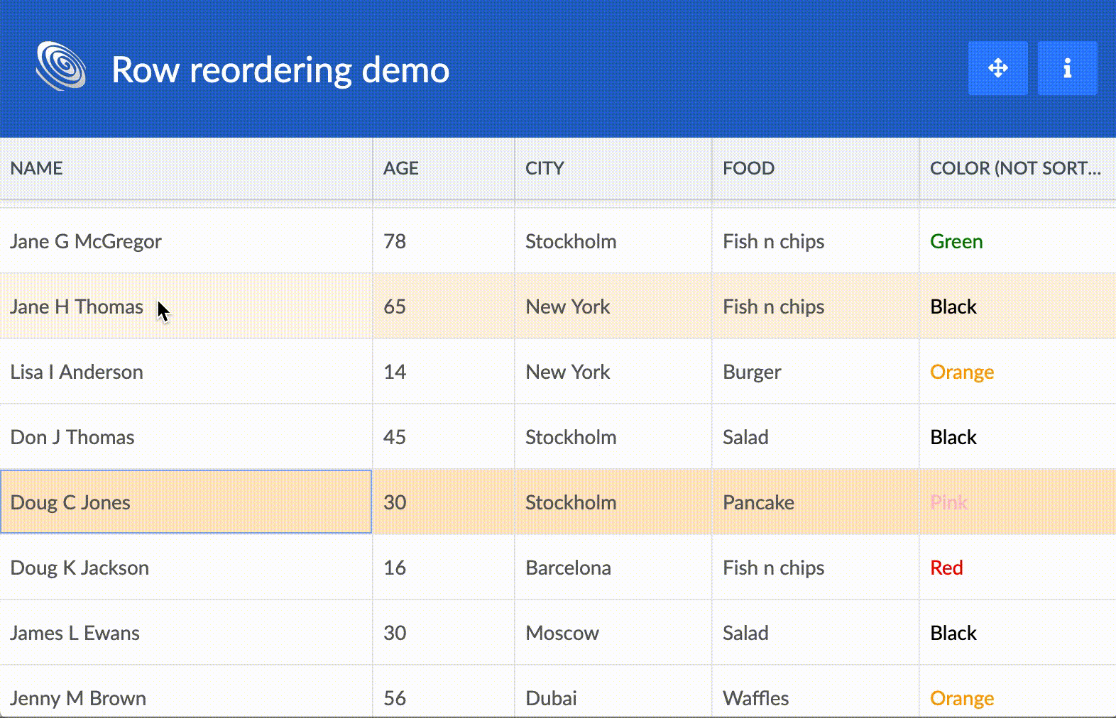The width and height of the screenshot is (1116, 718).
Task: Click the Jenny M Brown name cell
Action: click(x=78, y=697)
